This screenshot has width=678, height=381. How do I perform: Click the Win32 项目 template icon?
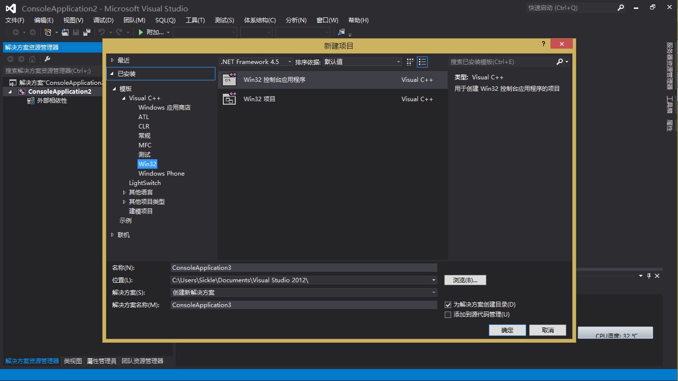[229, 99]
